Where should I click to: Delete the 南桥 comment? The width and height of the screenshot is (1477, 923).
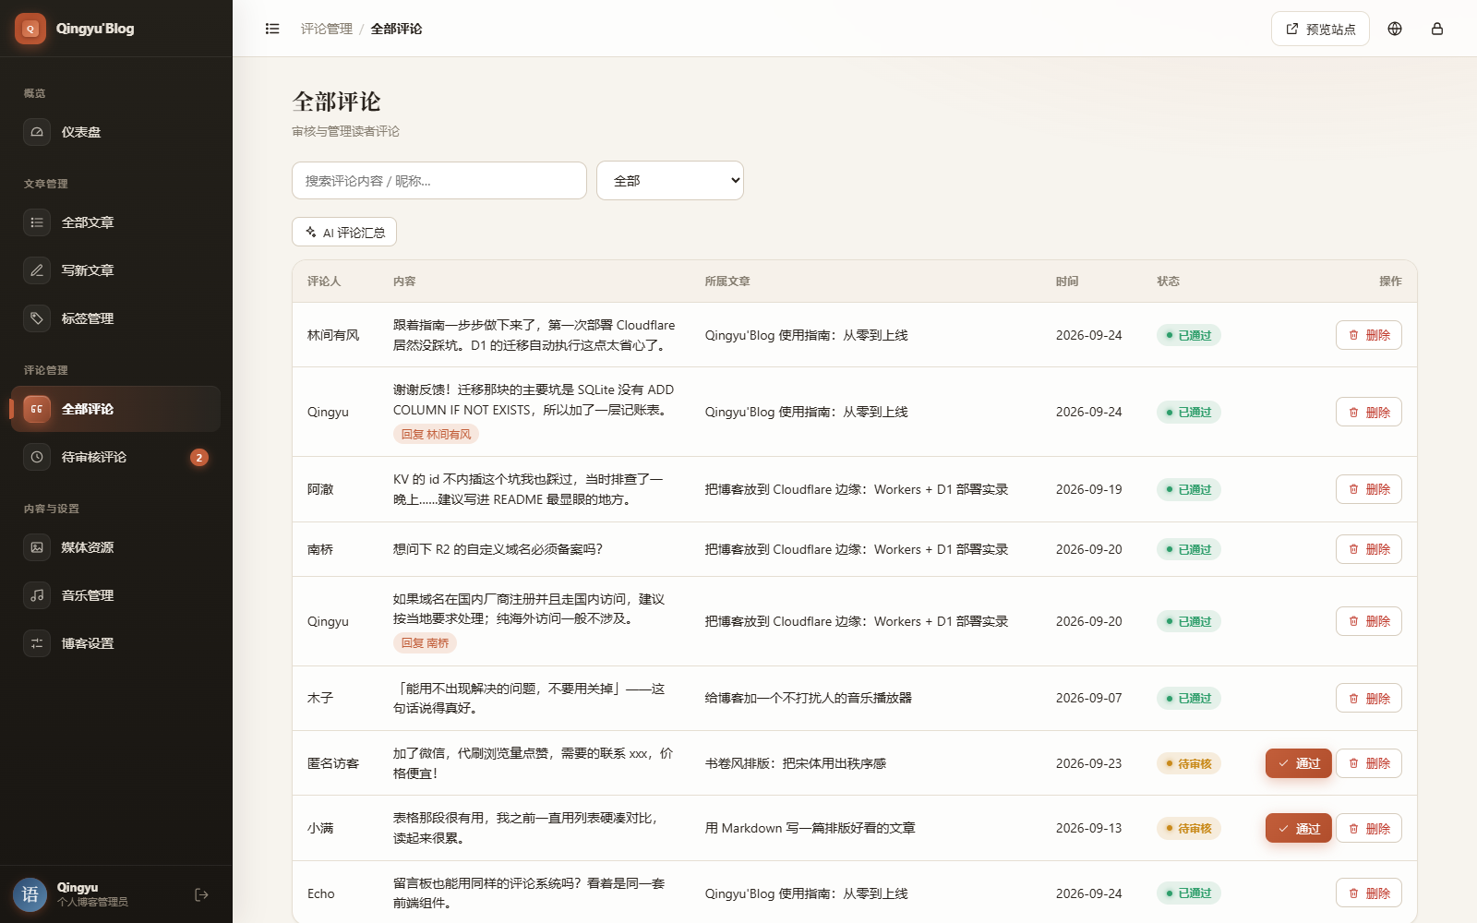coord(1369,549)
